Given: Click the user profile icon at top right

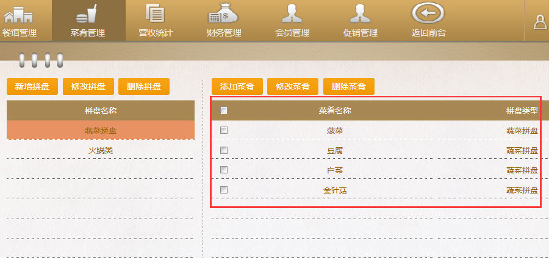Looking at the screenshot, I should point(540,22).
